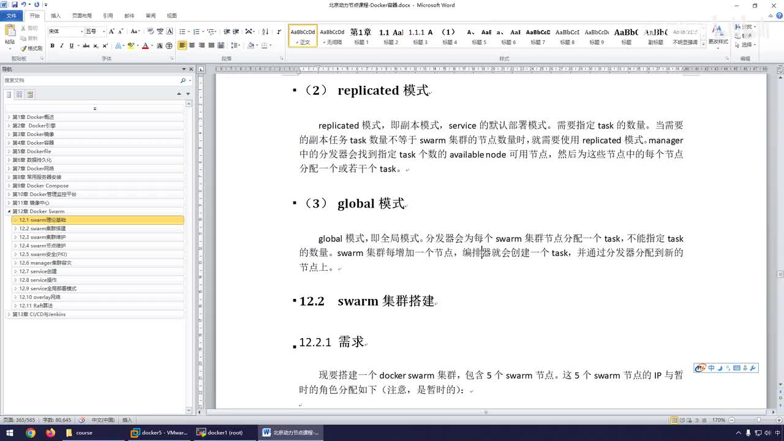Click the Decrease Indent icon
784x441 pixels.
(x=227, y=31)
